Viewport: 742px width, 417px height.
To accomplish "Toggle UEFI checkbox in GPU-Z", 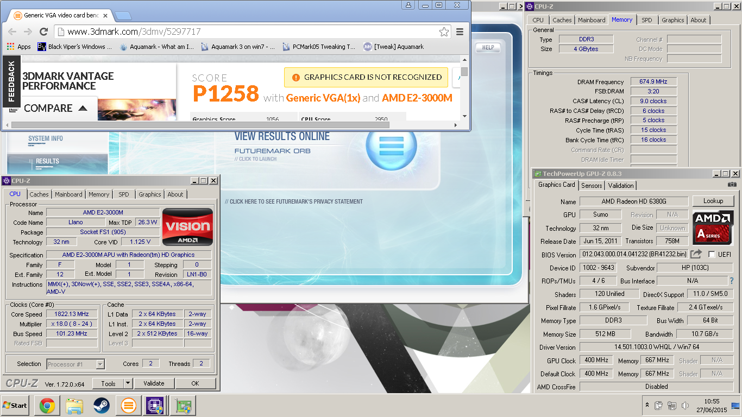I will (711, 255).
